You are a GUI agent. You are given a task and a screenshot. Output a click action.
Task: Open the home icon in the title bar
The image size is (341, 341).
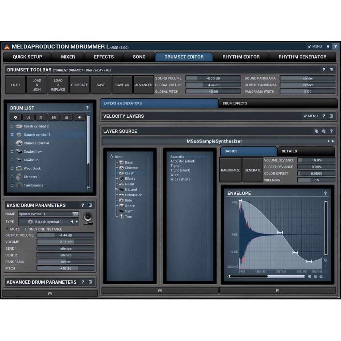pyautogui.click(x=328, y=46)
